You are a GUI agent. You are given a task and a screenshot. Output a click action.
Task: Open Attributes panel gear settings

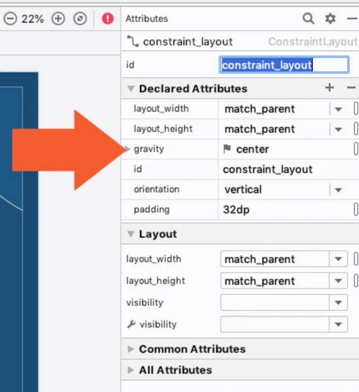[x=330, y=18]
